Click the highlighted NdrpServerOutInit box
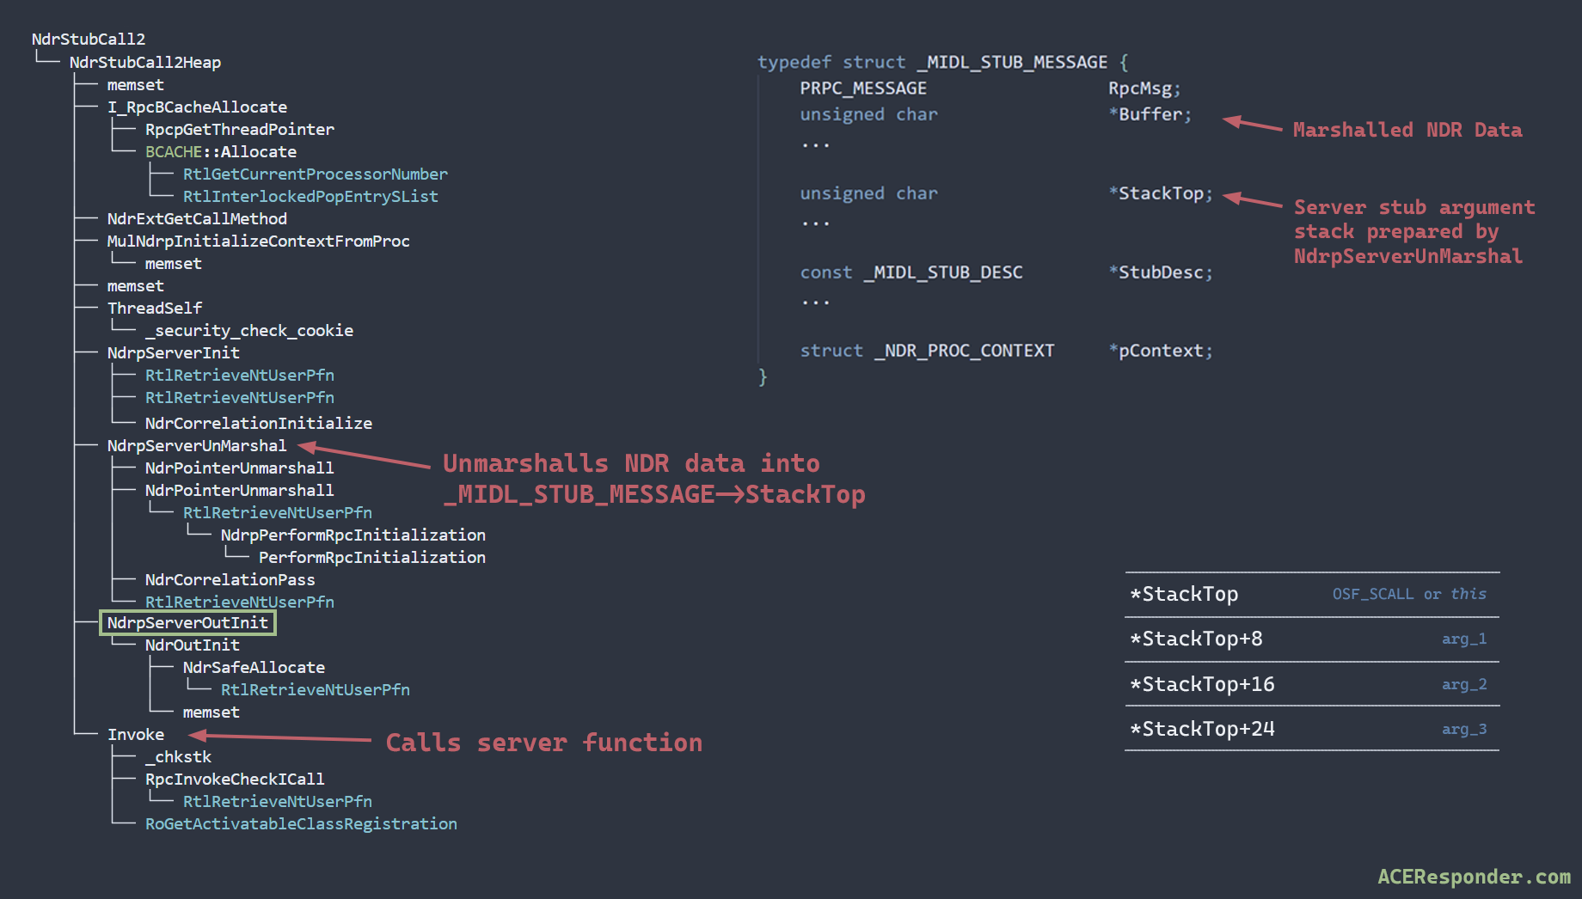This screenshot has width=1582, height=899. [x=187, y=623]
